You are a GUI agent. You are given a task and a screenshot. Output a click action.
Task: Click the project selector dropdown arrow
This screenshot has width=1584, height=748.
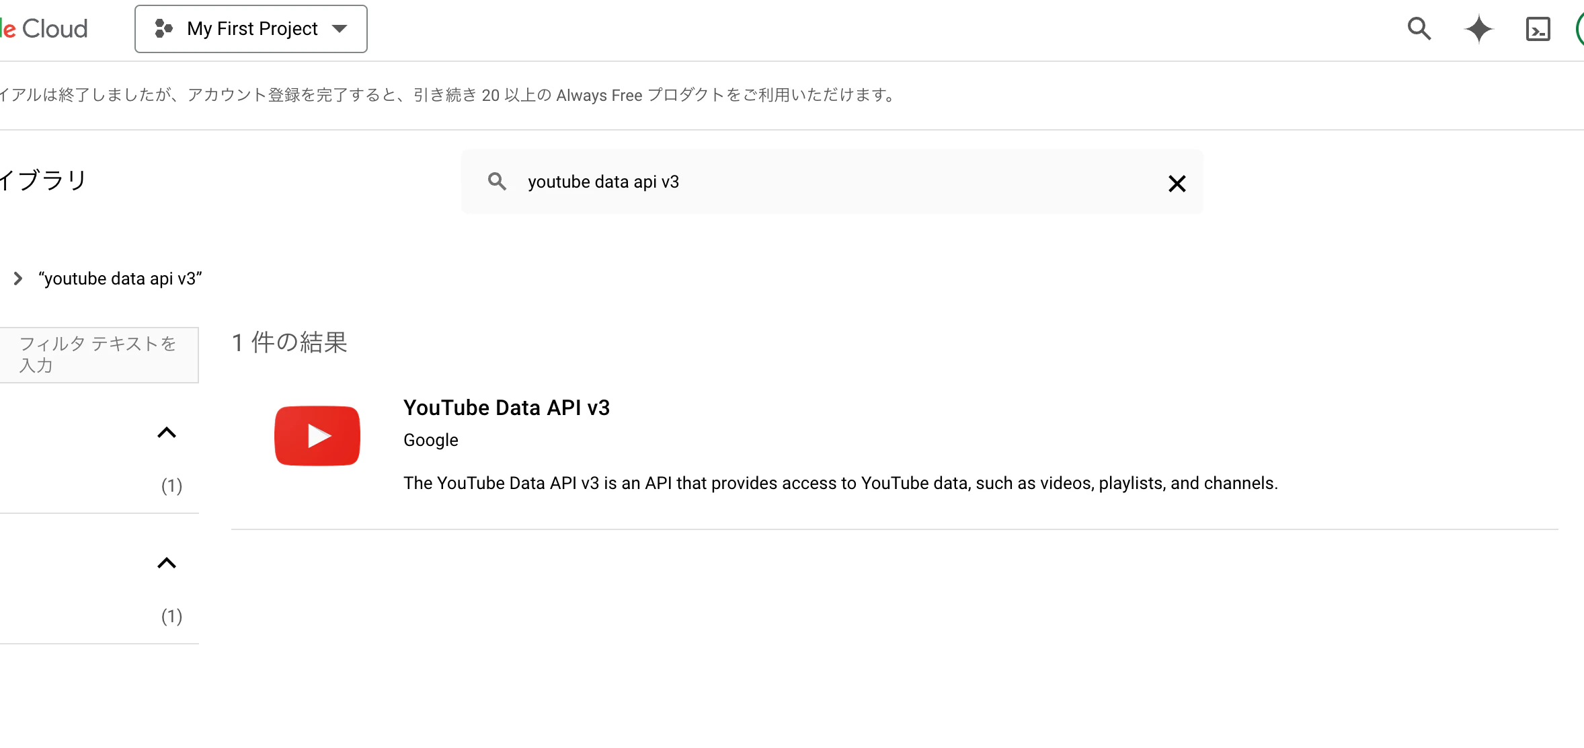[340, 29]
